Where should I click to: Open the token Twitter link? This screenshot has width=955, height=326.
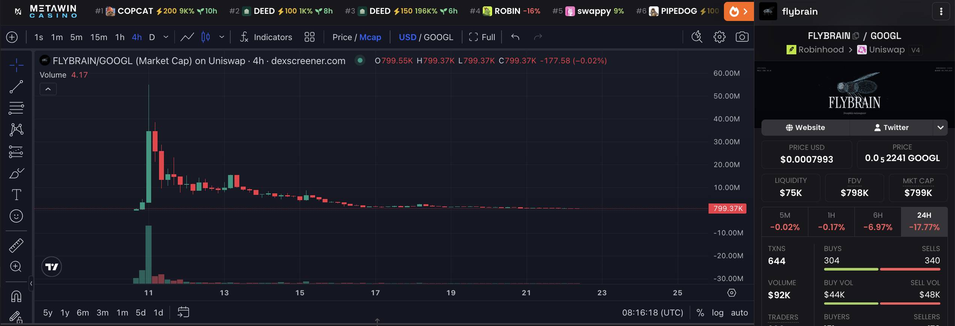pyautogui.click(x=891, y=127)
